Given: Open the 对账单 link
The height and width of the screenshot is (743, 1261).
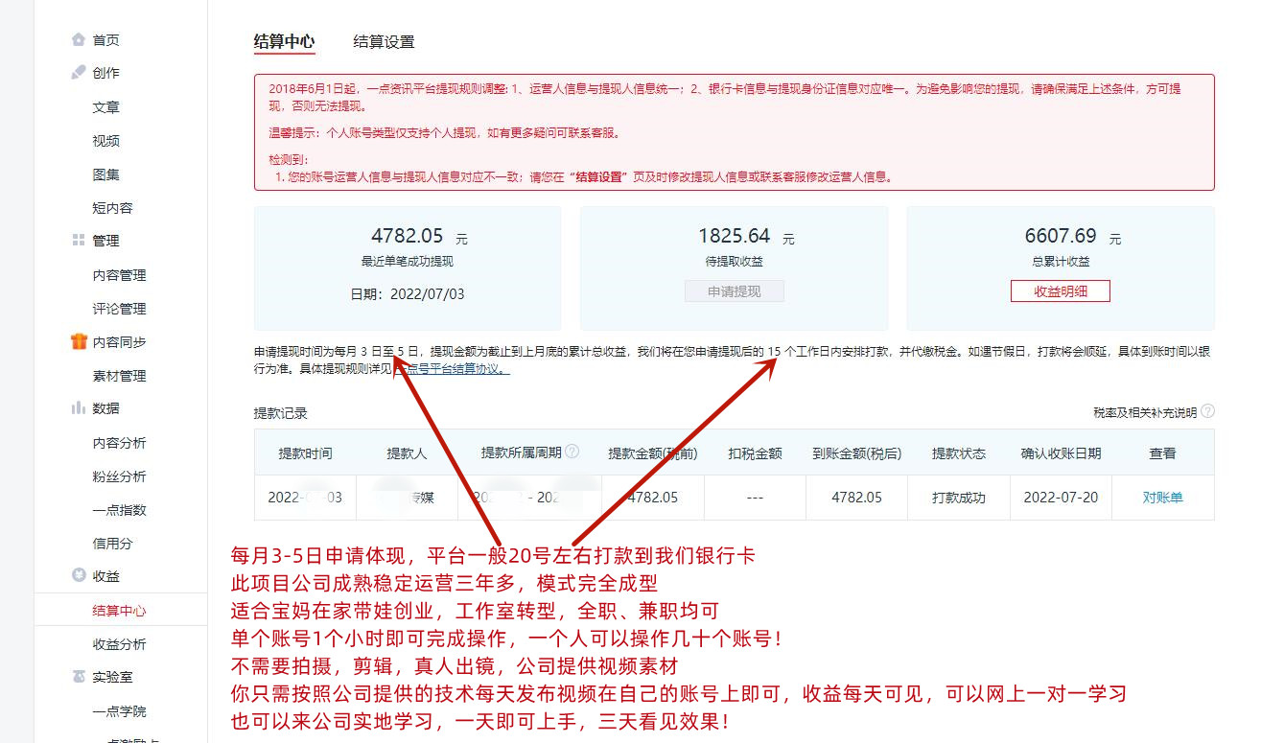Looking at the screenshot, I should click(1161, 498).
